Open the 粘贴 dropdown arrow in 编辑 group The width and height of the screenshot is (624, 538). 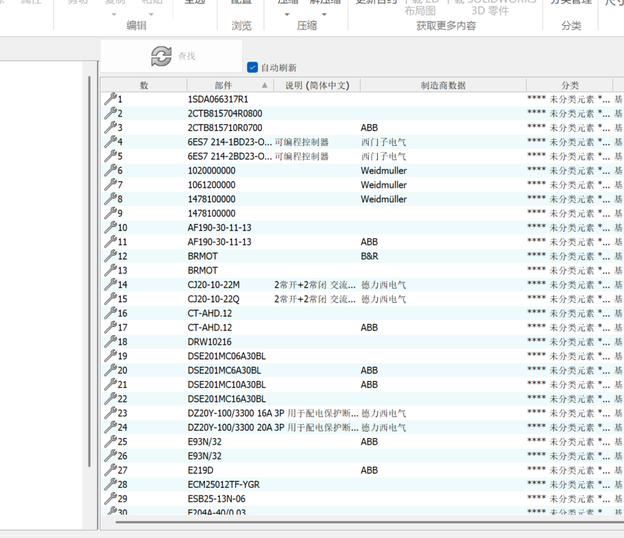[152, 14]
